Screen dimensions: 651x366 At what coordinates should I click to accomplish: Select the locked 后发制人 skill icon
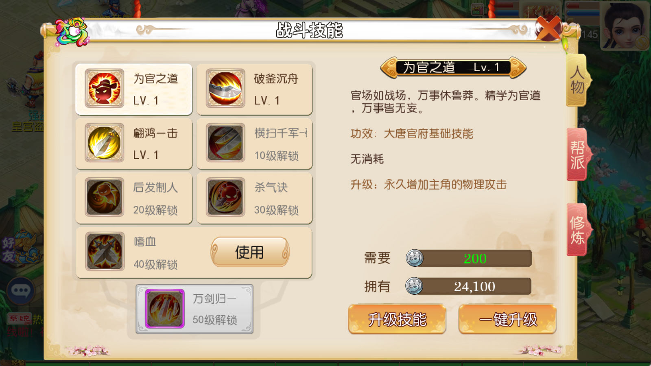[105, 197]
